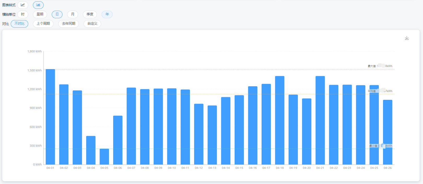Select the 04-18 bar
This screenshot has height=184, width=423.
point(280,120)
